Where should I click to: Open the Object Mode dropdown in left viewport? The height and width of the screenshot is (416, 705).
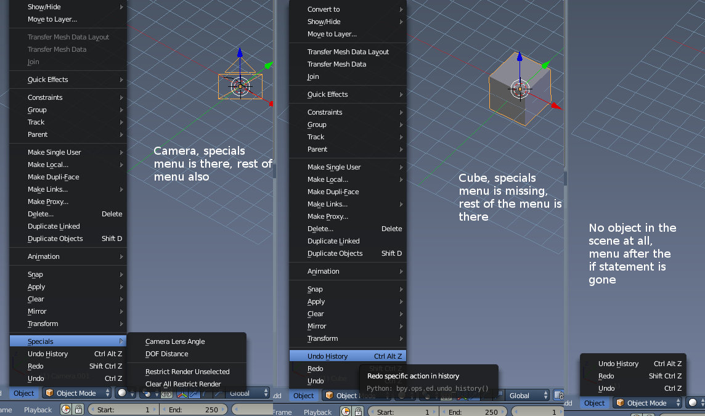click(x=78, y=393)
